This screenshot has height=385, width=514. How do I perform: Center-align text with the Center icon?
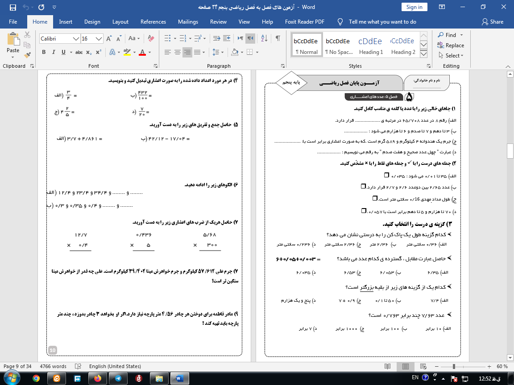point(178,53)
